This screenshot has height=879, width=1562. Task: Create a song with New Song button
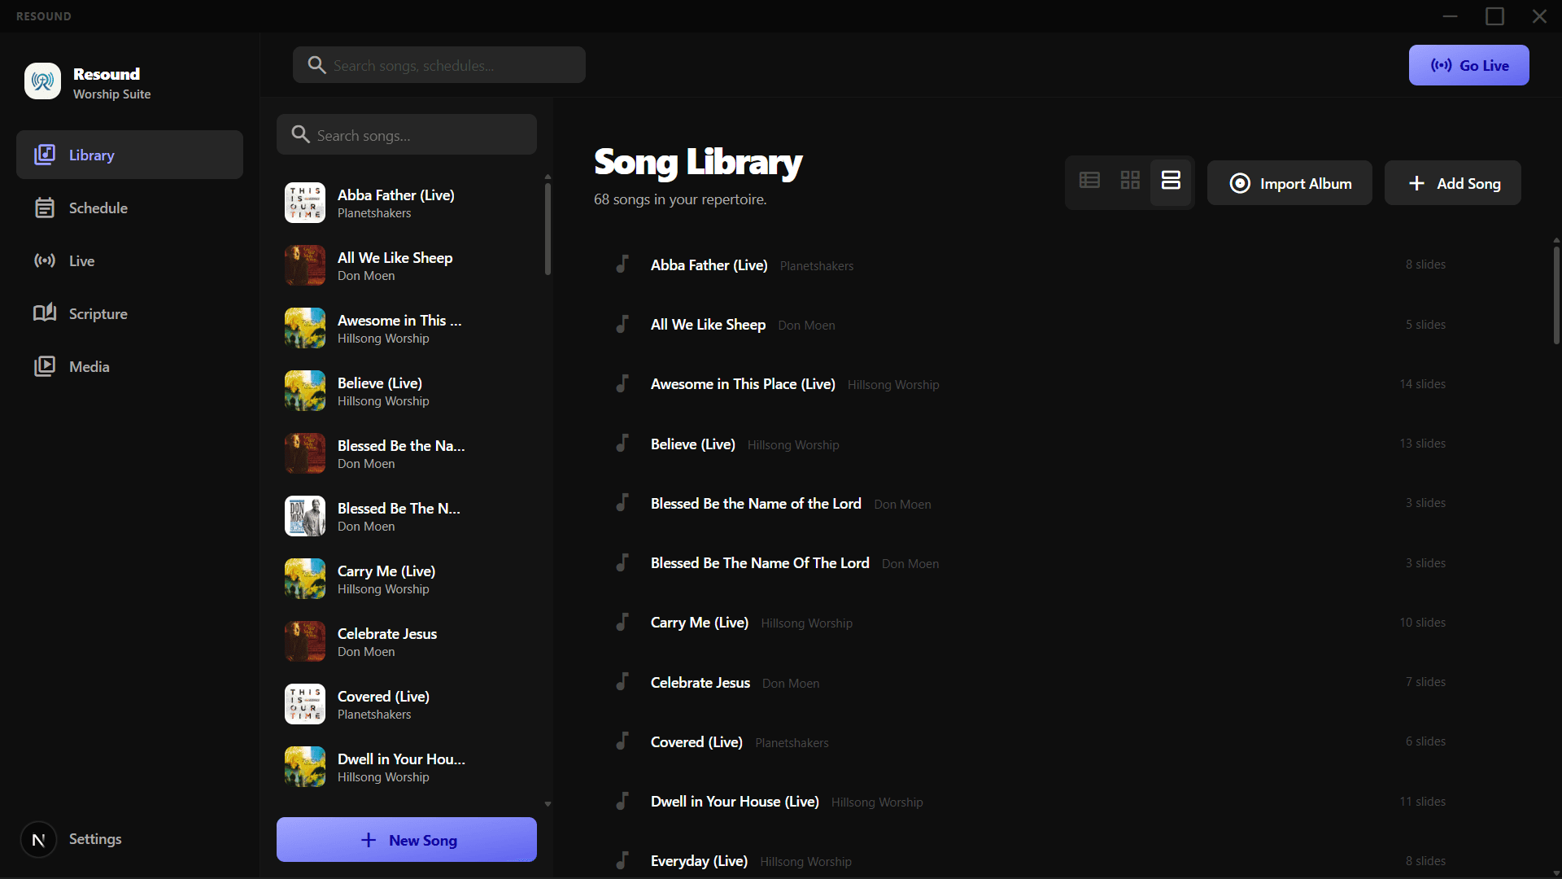pos(406,840)
